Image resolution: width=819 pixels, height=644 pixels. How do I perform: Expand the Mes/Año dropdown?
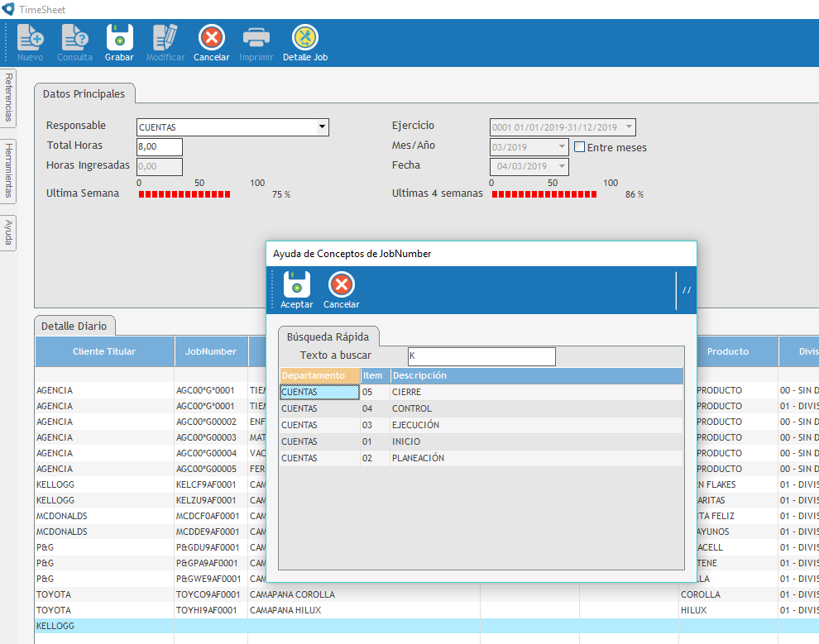tap(562, 147)
